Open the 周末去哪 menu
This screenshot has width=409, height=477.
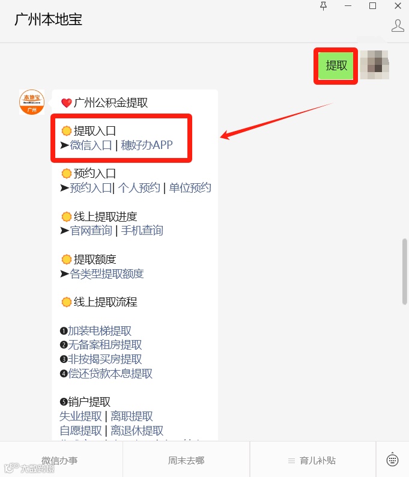point(186,460)
